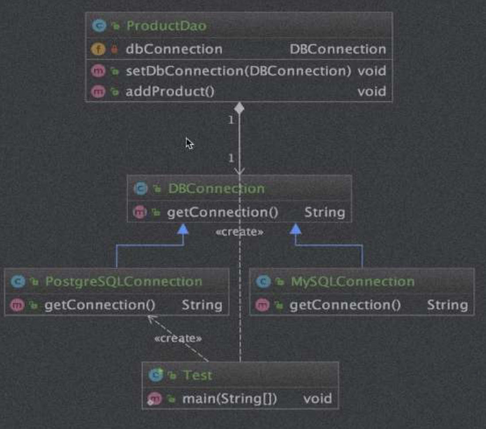Click the private lock icon beside dbConnection
The height and width of the screenshot is (429, 486).
tap(115, 49)
